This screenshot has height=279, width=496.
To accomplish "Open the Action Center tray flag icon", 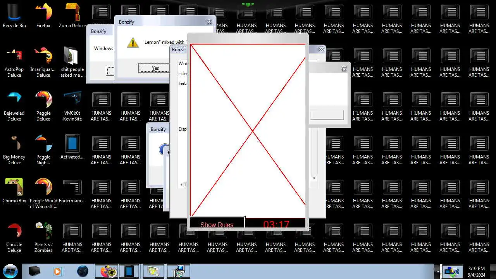I will 452,272.
